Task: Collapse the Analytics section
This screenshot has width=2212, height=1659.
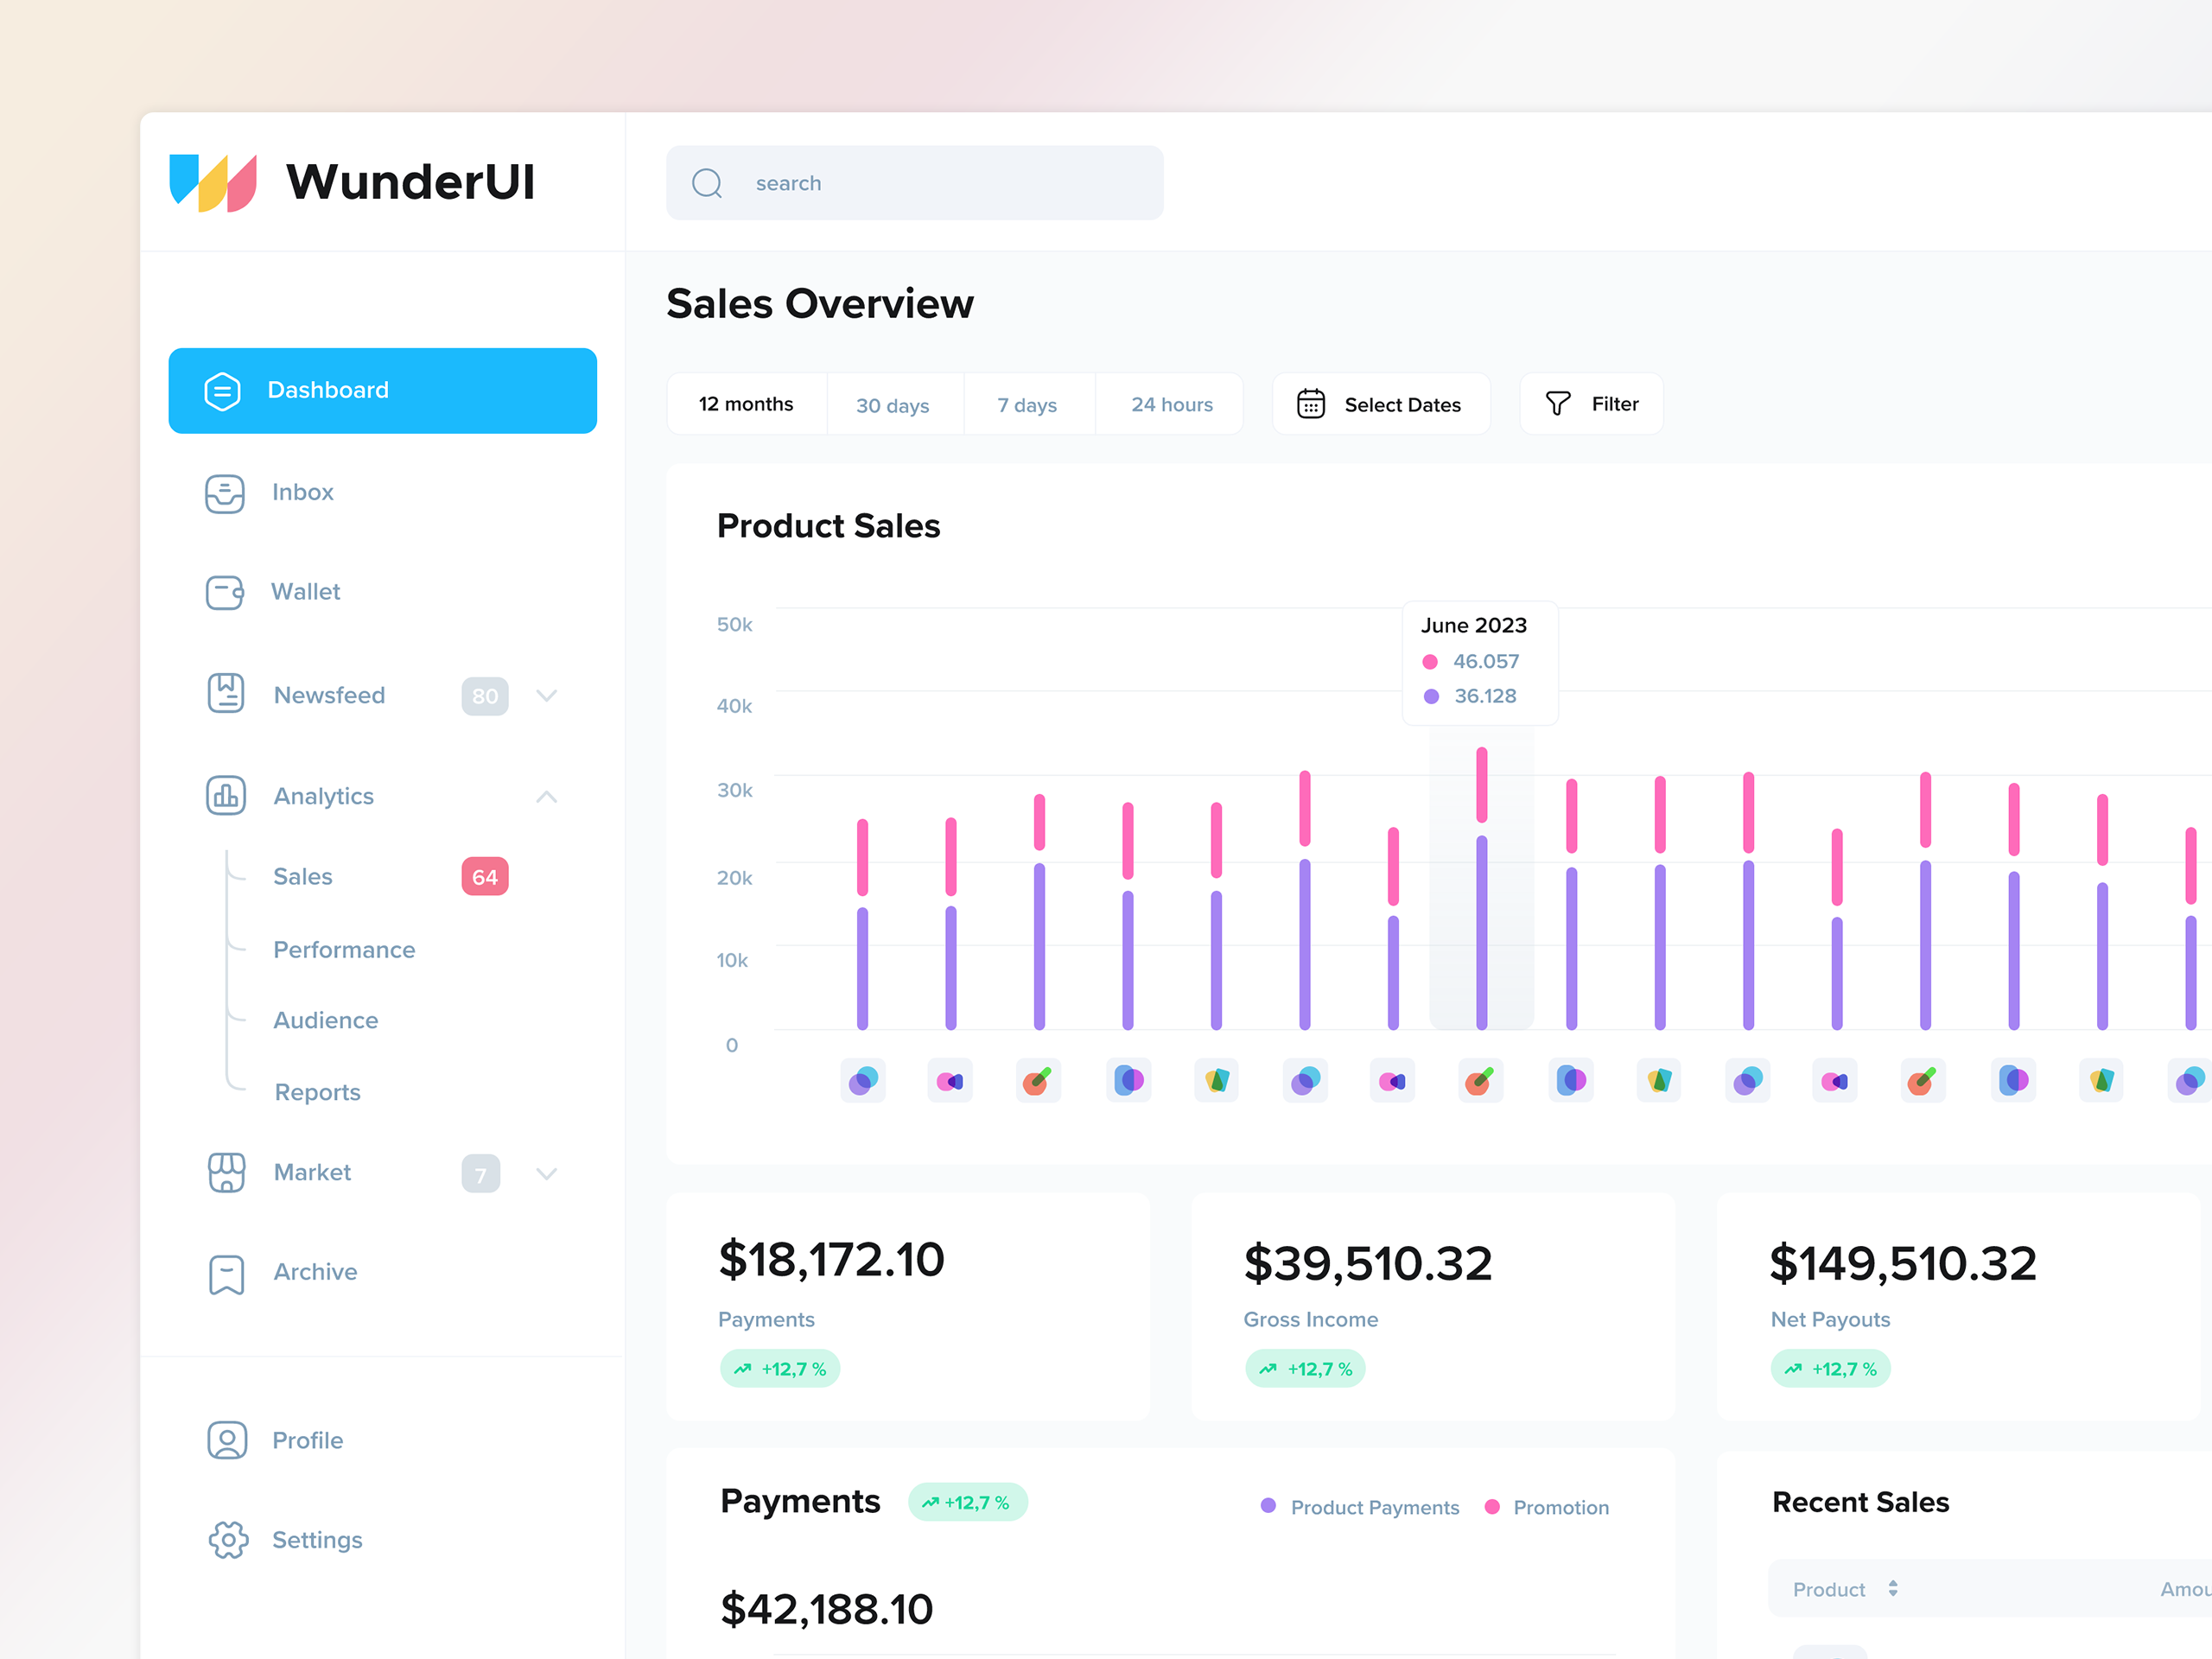Action: 546,796
